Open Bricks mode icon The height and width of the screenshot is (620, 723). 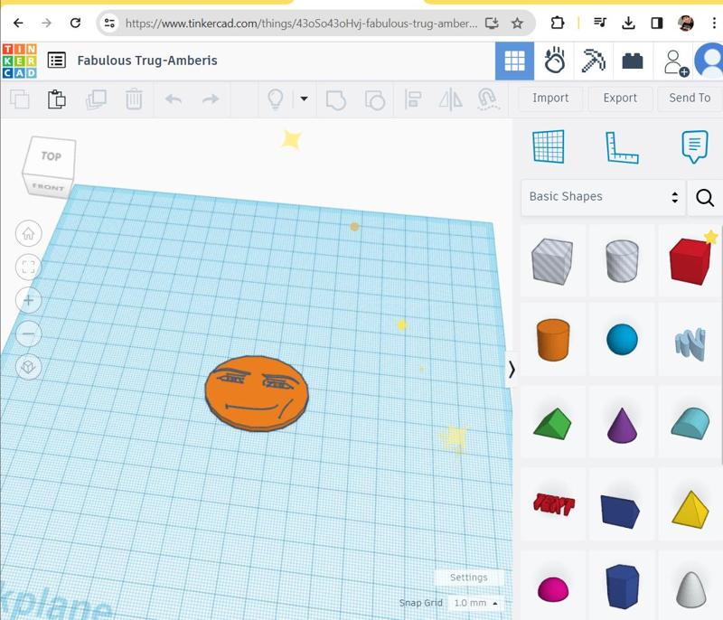[633, 61]
